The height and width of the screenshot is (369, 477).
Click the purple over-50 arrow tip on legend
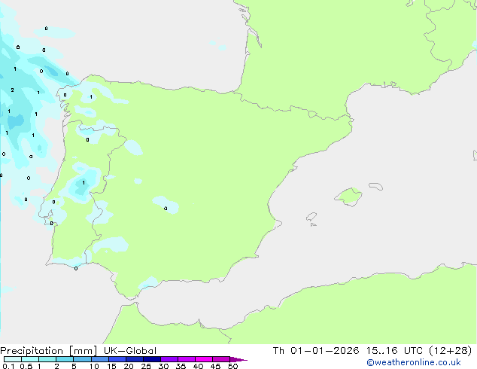click(x=238, y=359)
